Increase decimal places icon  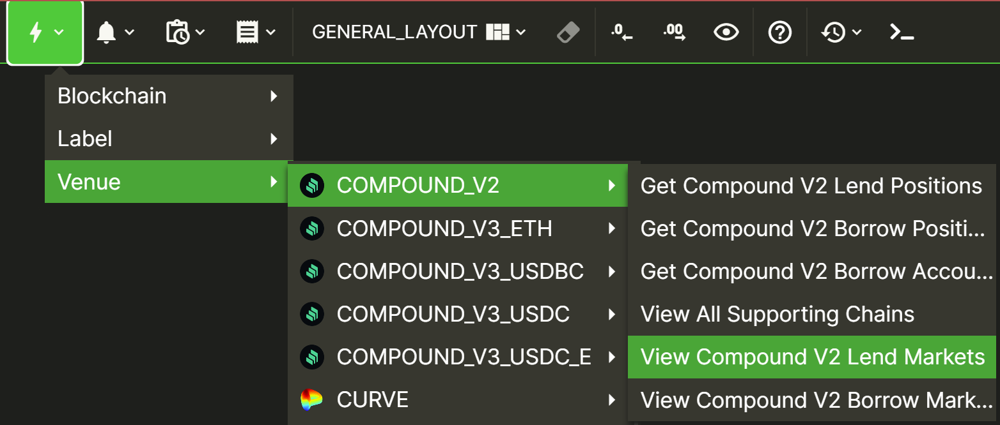674,32
